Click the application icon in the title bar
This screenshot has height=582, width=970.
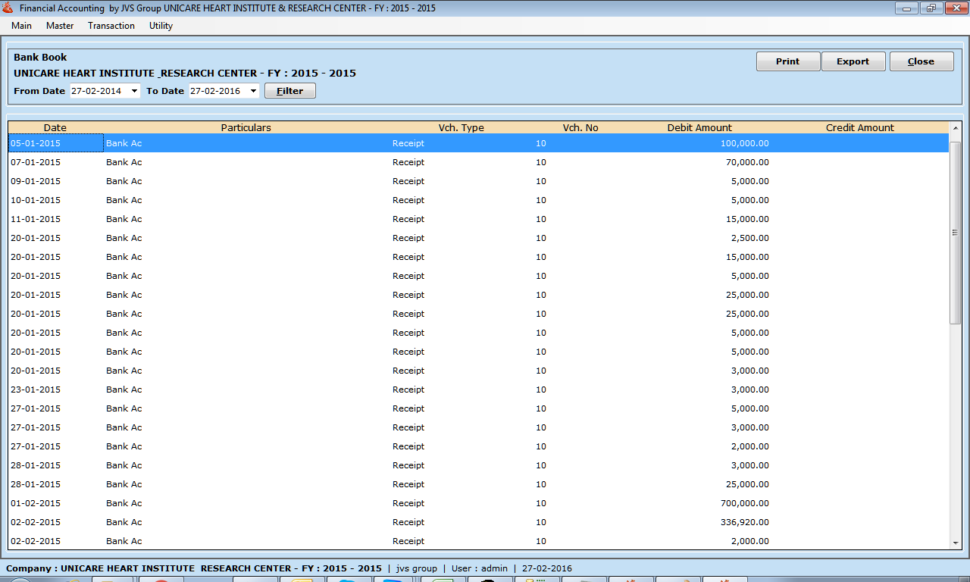coord(8,8)
